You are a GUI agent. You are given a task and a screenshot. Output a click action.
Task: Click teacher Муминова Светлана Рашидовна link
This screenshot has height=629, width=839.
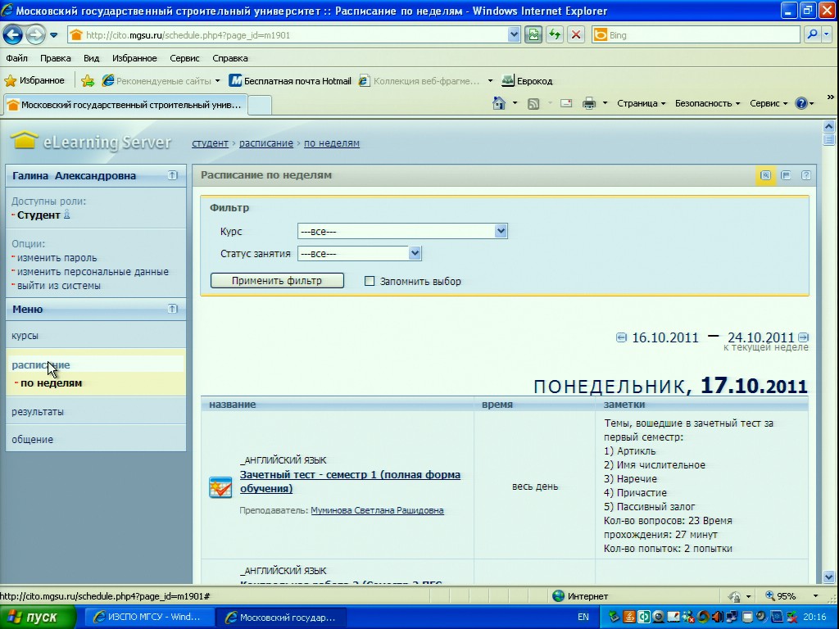tap(377, 510)
